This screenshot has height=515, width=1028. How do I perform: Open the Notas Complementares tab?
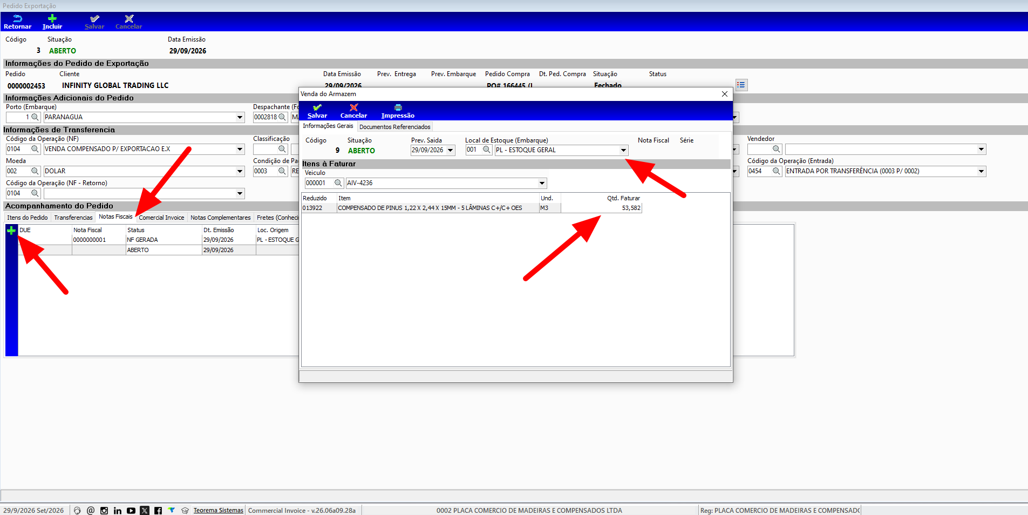[x=221, y=218]
